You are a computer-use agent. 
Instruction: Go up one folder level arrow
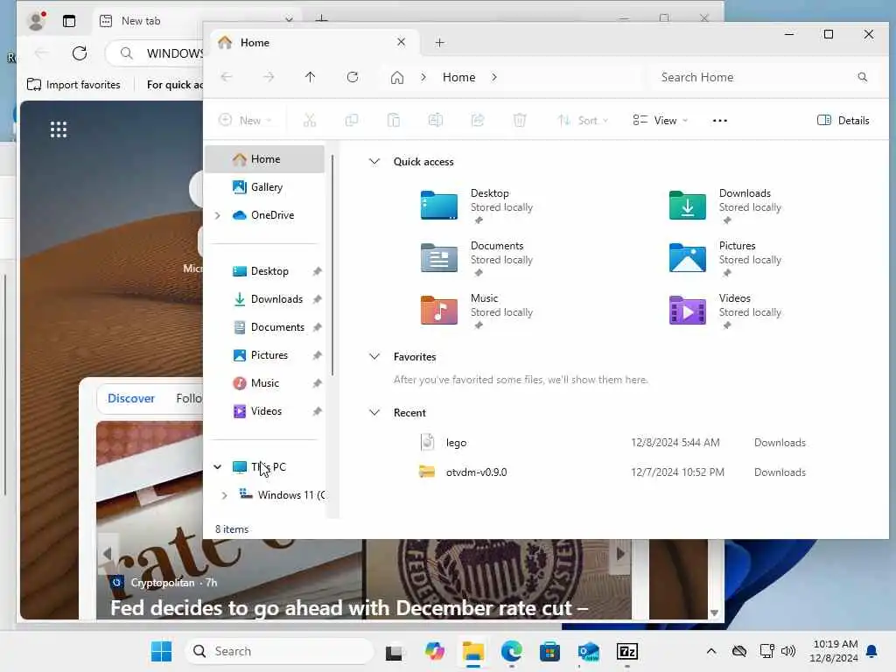[311, 77]
